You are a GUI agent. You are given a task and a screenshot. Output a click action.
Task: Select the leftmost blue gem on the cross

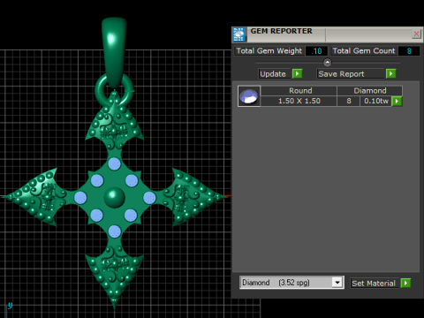[x=80, y=198]
